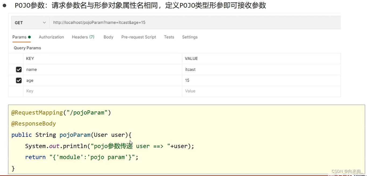Viewport: 367px width, 176px height.
Task: Click the Query Params section label
Action: click(27, 48)
